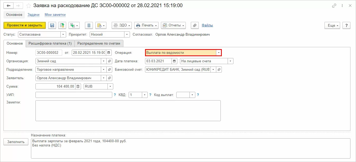Expand the Организация dropdown
The width and height of the screenshot is (356, 162).
103,61
